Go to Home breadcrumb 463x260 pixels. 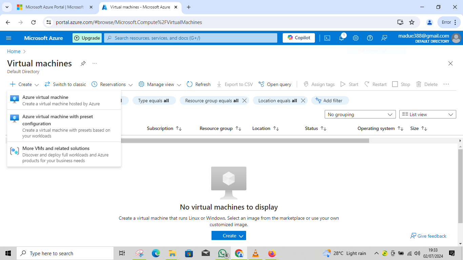14,51
